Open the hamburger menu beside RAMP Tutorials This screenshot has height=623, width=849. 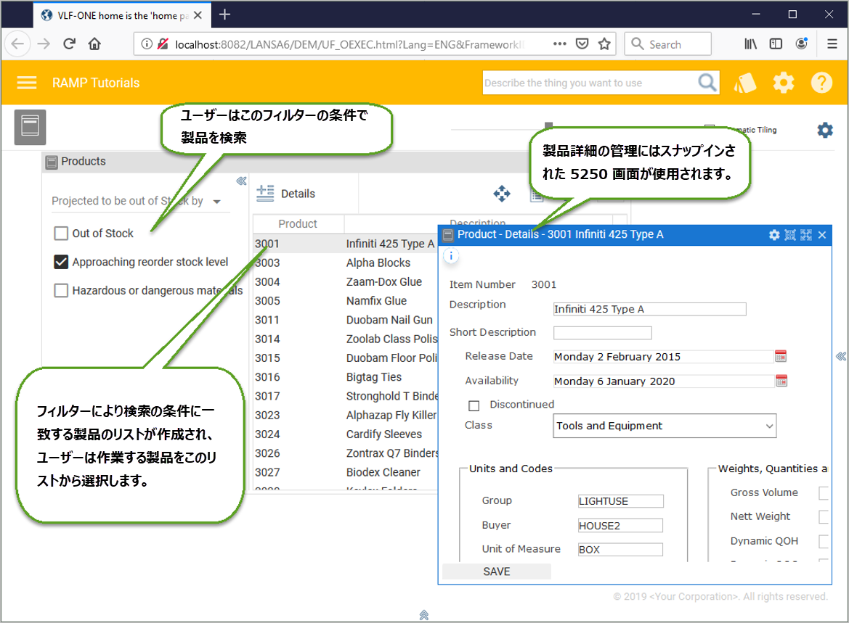27,83
